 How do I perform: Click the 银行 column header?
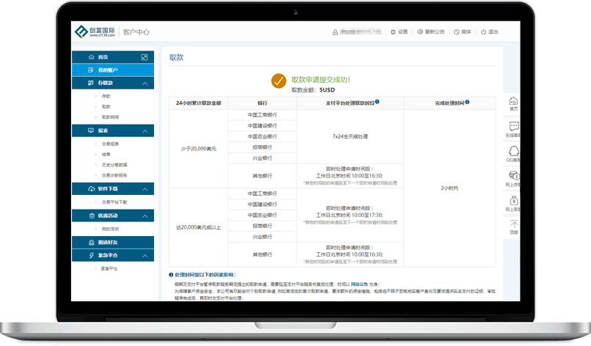(263, 103)
